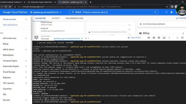
Task: Open the qwiklabs-gcp-04 project selector dropdown
Action: click(x=46, y=12)
